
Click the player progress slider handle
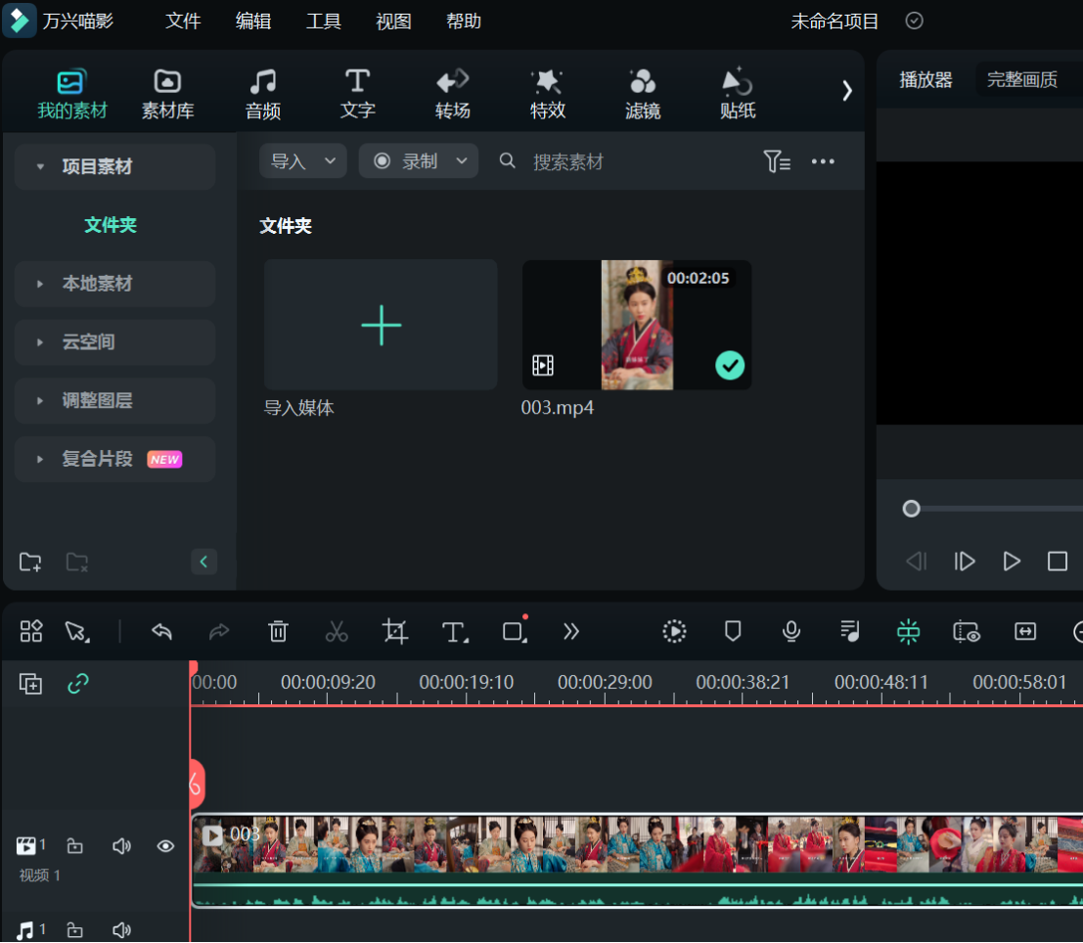912,509
